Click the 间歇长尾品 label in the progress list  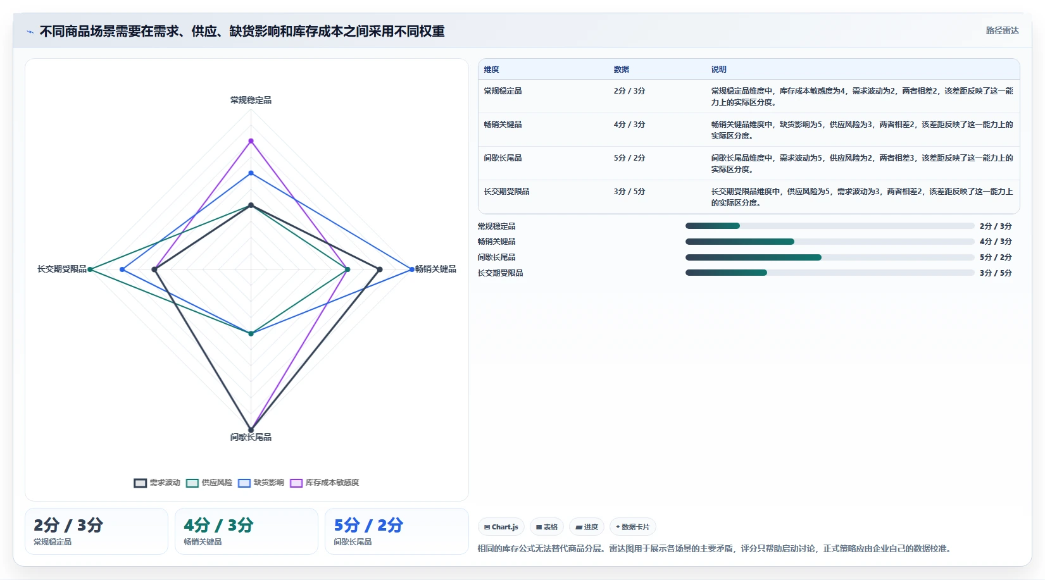click(x=496, y=257)
